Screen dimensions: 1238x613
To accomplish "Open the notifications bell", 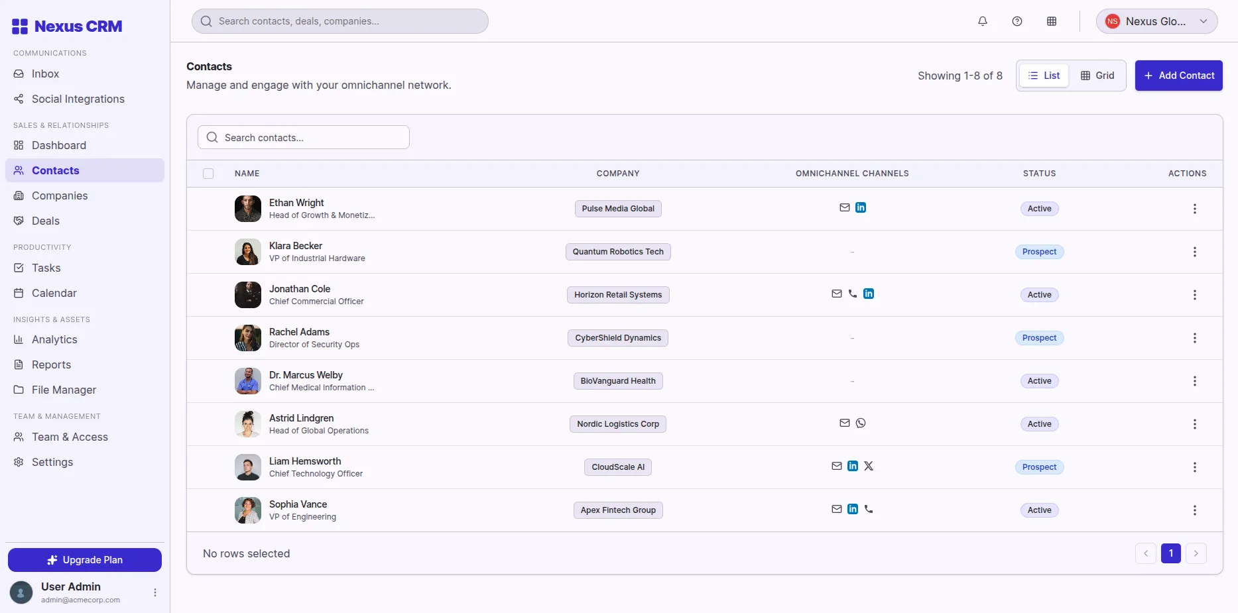I will (983, 21).
